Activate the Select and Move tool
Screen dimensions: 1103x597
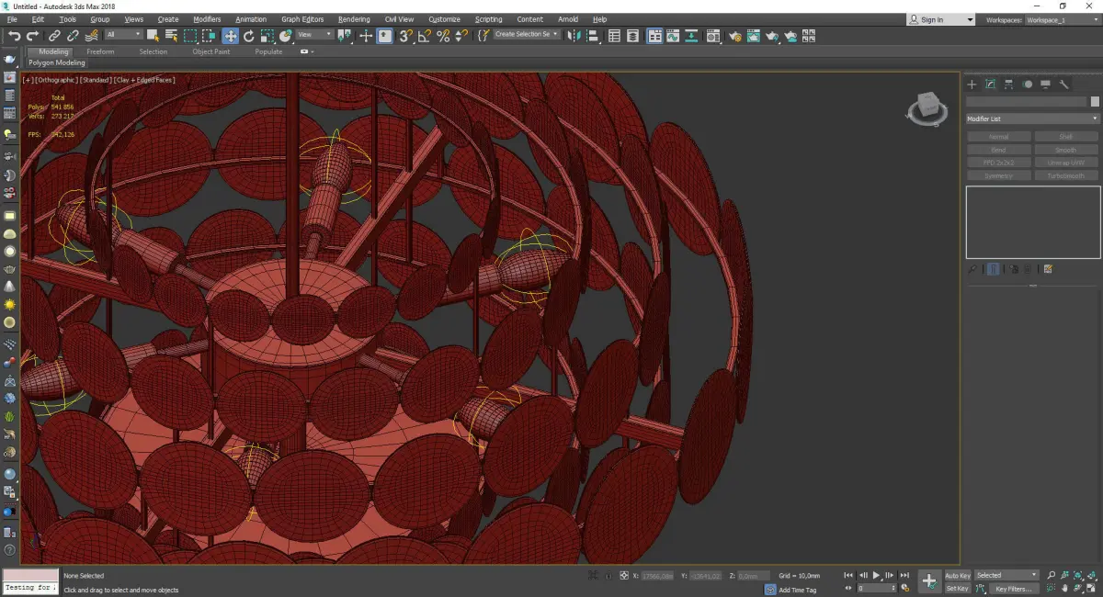click(230, 36)
